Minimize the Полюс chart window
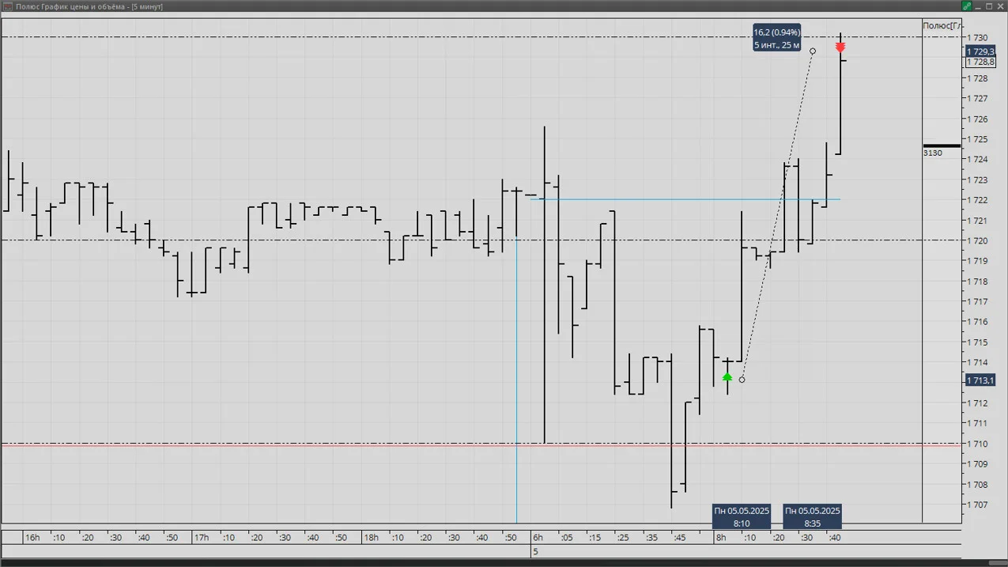The width and height of the screenshot is (1008, 567). [x=978, y=6]
